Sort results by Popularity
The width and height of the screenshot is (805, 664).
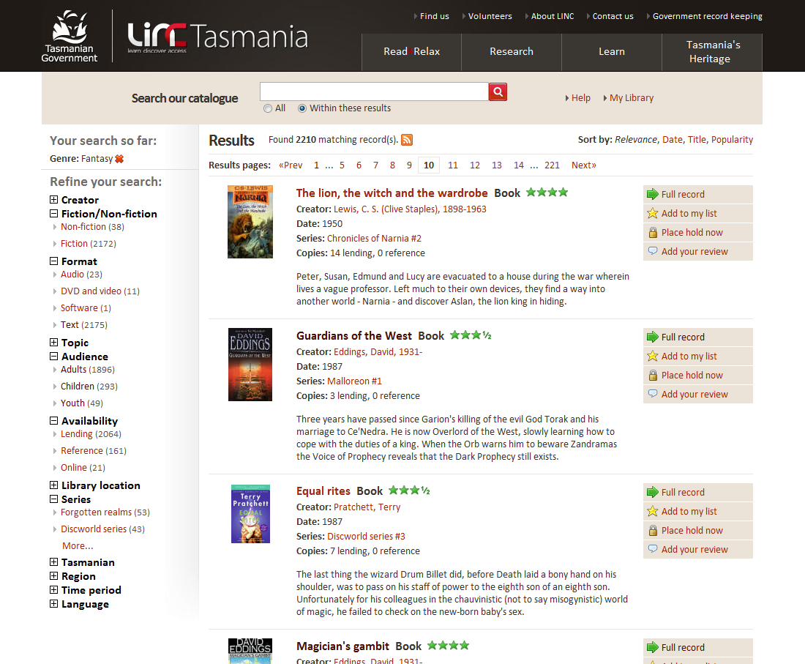732,139
